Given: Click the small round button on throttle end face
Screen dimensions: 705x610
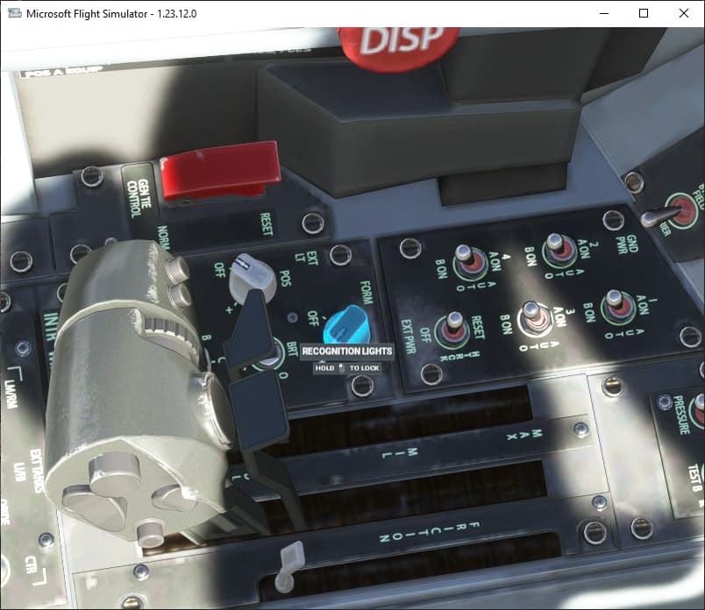Looking at the screenshot, I should [150, 535].
